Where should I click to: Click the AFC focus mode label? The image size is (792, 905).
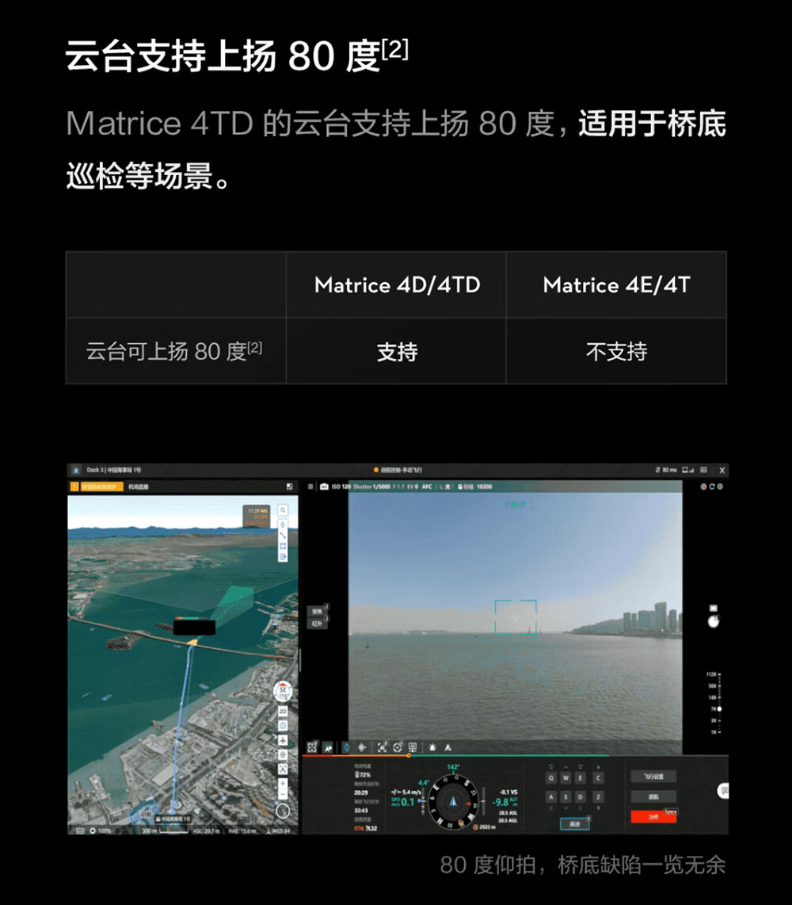[427, 487]
